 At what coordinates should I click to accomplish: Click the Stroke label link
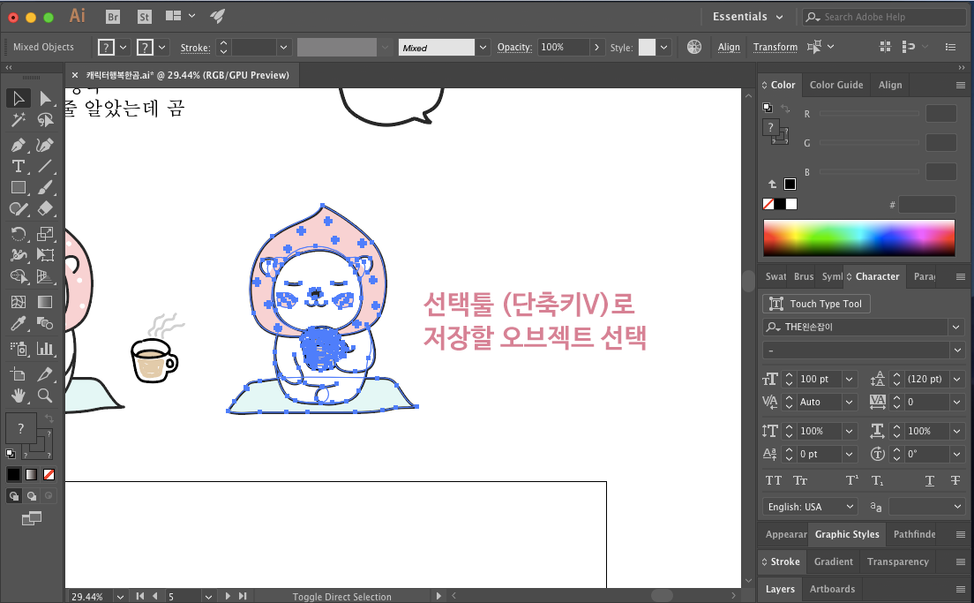click(x=195, y=48)
